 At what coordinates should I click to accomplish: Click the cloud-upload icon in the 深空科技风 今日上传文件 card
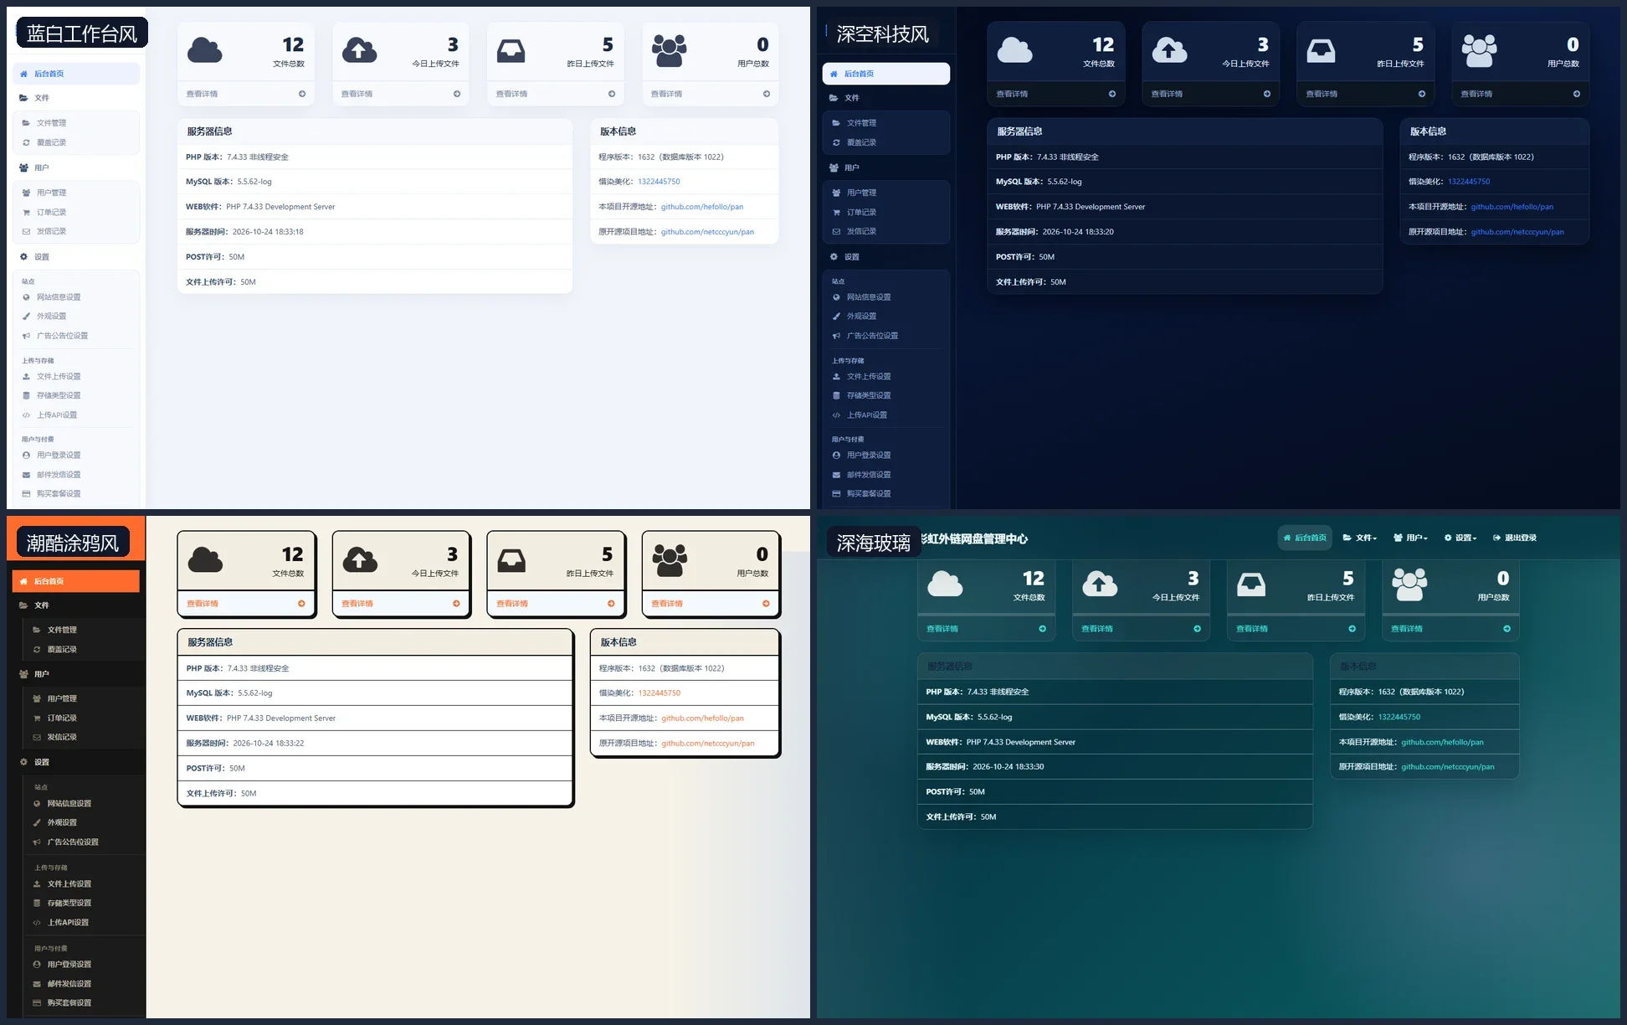tap(1169, 50)
